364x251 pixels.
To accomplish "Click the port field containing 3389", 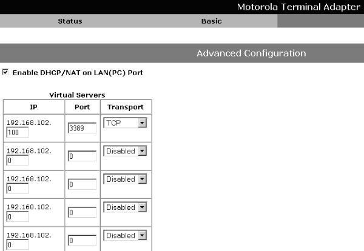I will (x=83, y=128).
